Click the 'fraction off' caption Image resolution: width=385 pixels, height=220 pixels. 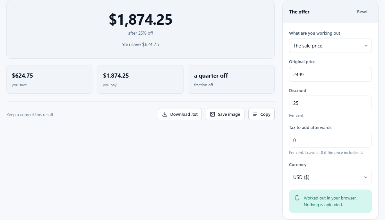coord(203,85)
